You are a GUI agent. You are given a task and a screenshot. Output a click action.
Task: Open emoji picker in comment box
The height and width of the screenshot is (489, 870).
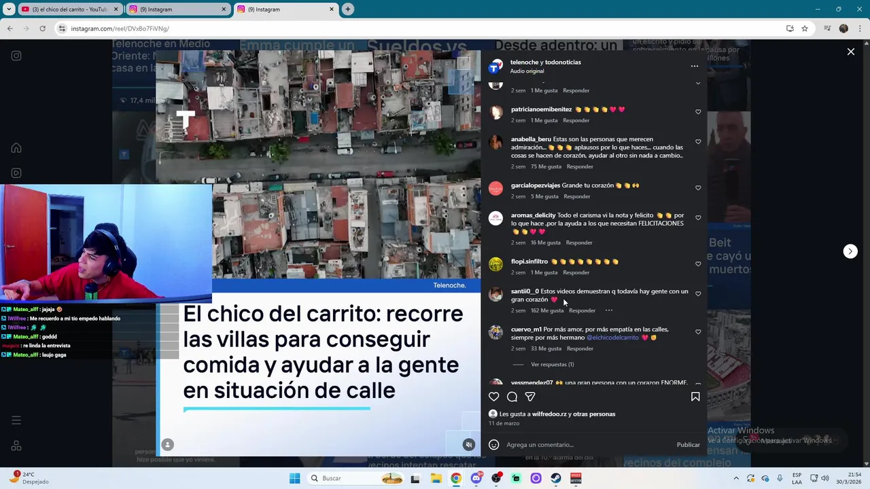(494, 445)
